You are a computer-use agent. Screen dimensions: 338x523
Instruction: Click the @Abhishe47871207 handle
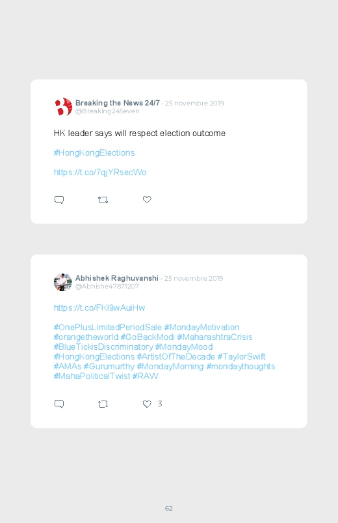tap(107, 286)
